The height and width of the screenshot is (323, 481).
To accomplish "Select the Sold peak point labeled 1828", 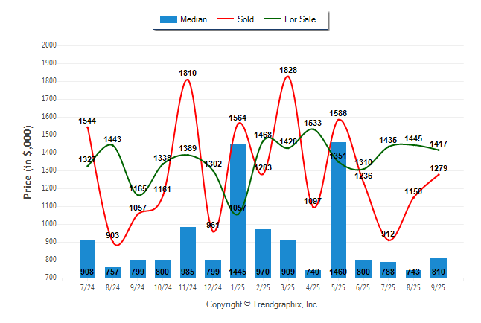I will (287, 76).
